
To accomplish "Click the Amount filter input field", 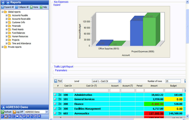I will click(x=154, y=90).
